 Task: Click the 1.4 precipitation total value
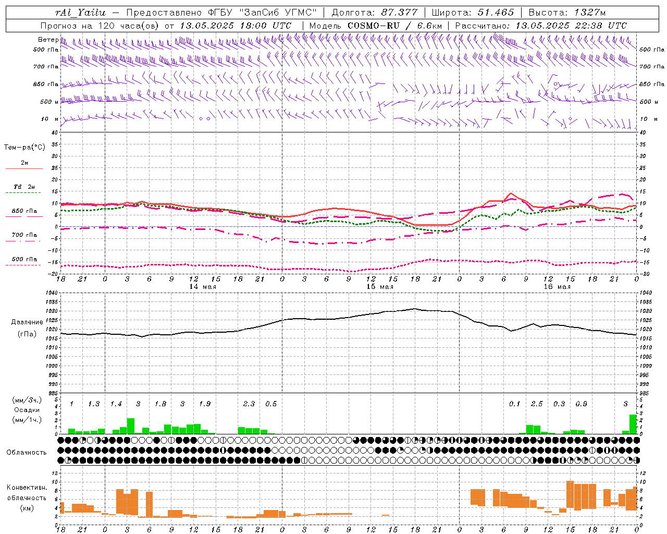116,404
